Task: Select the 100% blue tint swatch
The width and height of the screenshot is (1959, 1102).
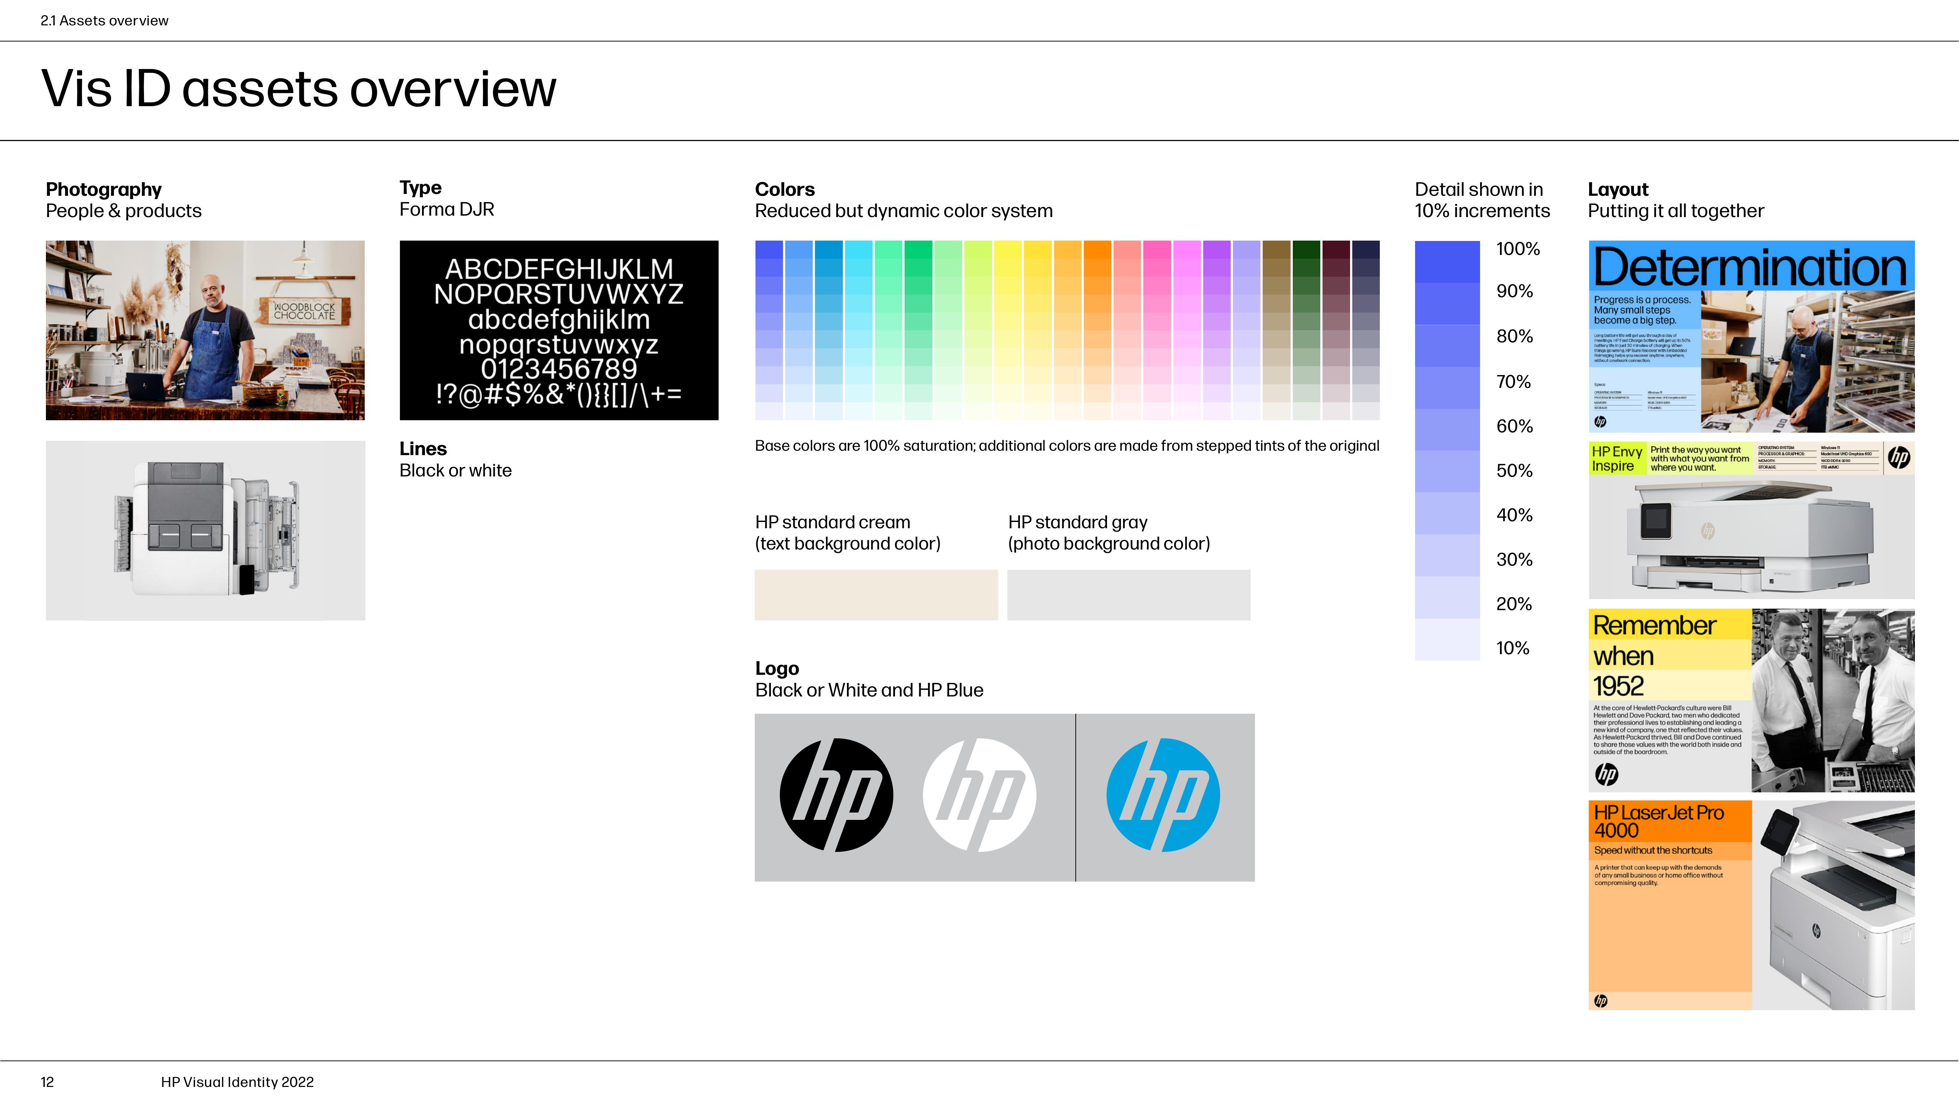Action: coord(1447,262)
